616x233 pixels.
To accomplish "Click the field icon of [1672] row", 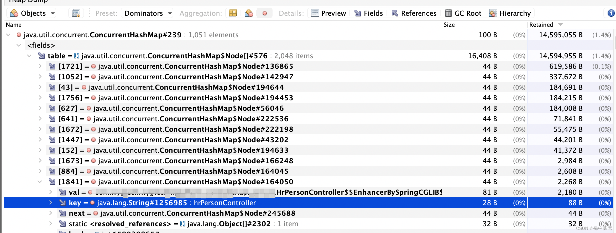I will click(x=52, y=129).
